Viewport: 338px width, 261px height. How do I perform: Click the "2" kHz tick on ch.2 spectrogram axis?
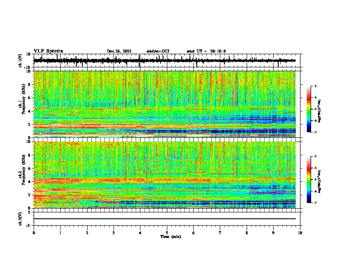29,195
